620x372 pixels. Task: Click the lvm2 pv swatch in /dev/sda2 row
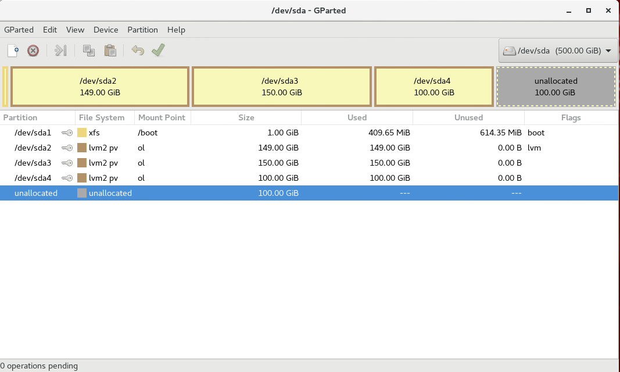82,148
